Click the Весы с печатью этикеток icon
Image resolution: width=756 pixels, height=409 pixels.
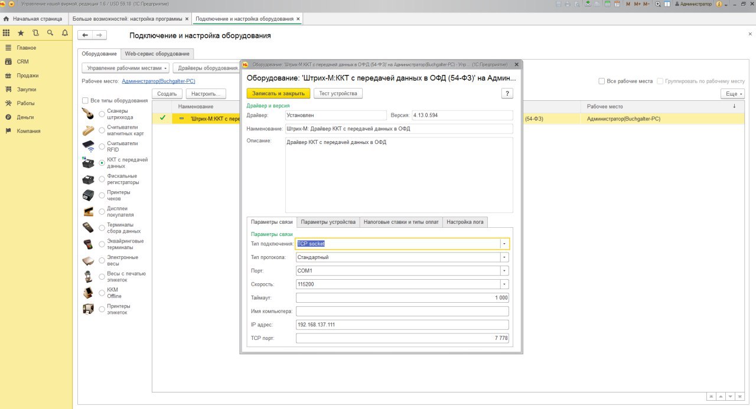(88, 277)
